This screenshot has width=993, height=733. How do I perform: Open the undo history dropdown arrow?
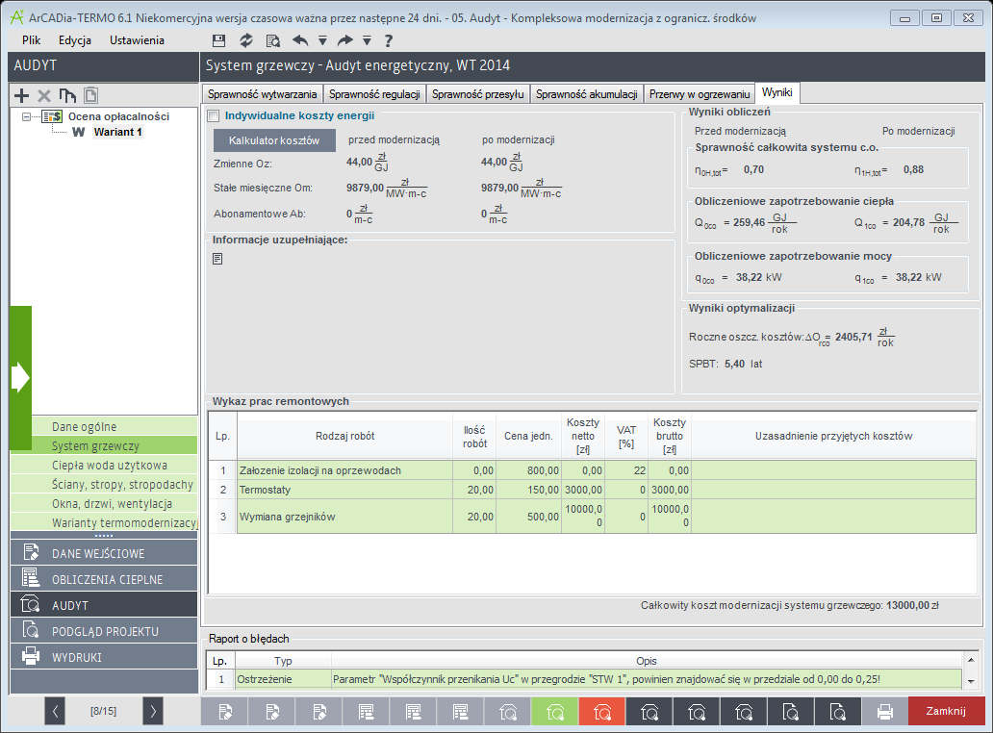[x=322, y=40]
